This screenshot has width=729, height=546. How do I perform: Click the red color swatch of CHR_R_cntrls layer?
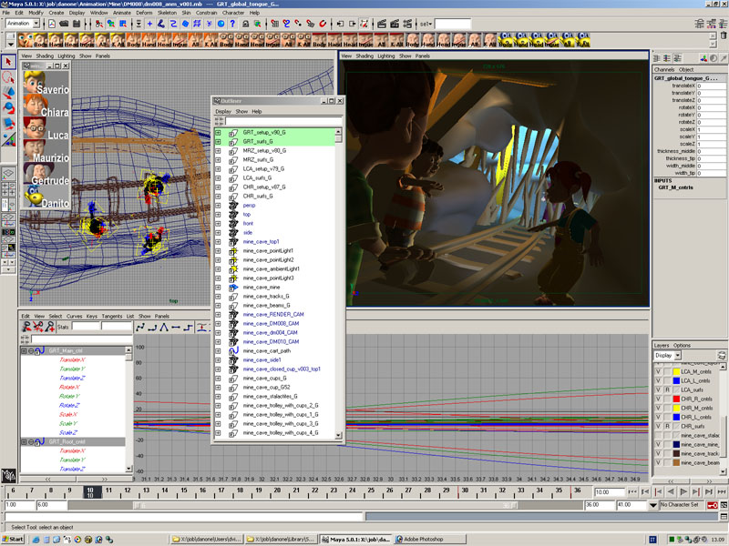click(x=676, y=399)
